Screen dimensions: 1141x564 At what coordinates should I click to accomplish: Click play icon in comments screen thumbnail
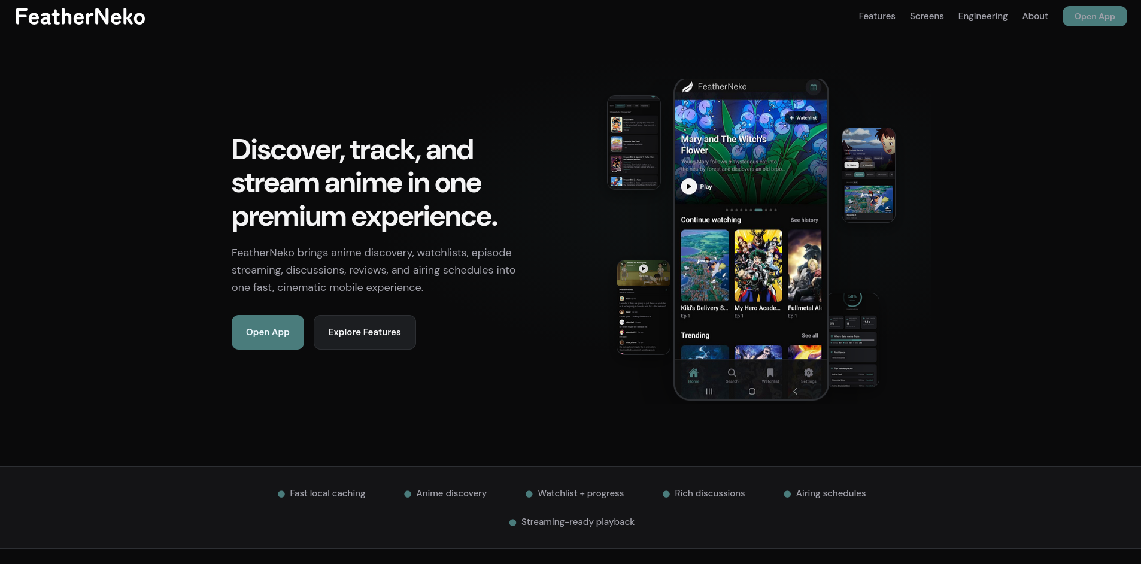point(643,269)
